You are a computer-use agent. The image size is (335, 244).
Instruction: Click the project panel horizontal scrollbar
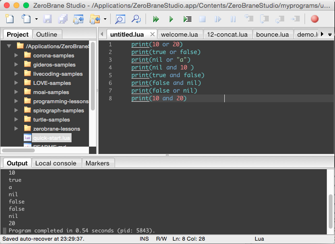coord(18,150)
